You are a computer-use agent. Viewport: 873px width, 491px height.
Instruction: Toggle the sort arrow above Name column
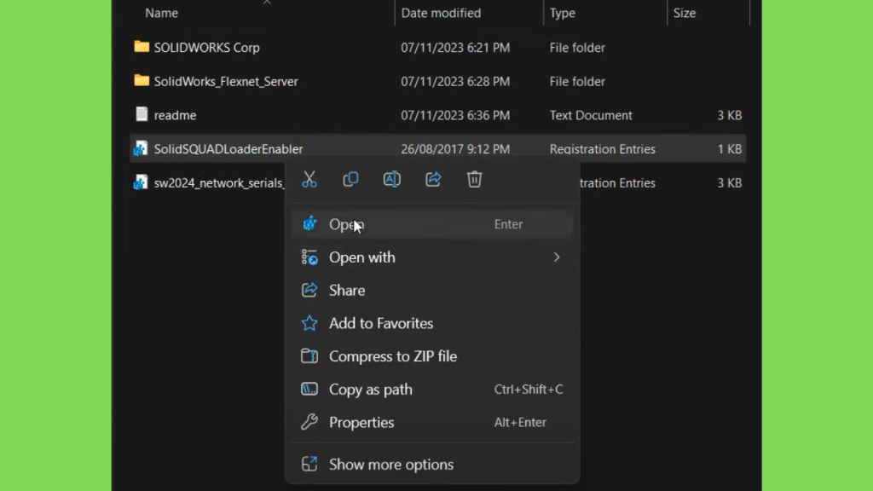pos(267,3)
